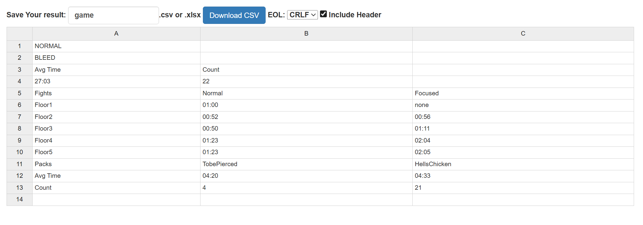Click the cell with value 4
Screen dimensions: 643x225
click(306, 188)
